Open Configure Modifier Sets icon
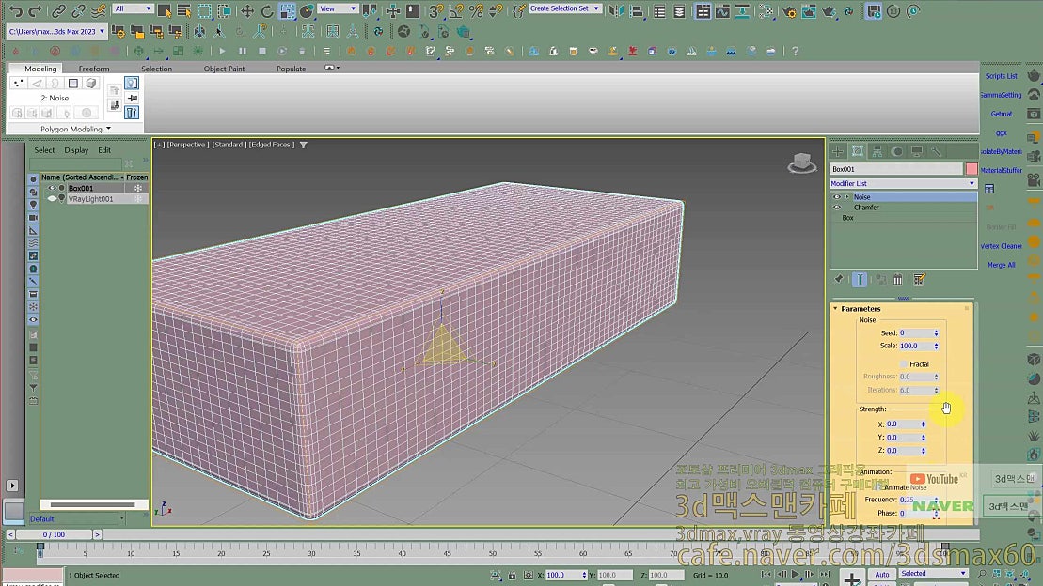1043x586 pixels. [x=920, y=278]
